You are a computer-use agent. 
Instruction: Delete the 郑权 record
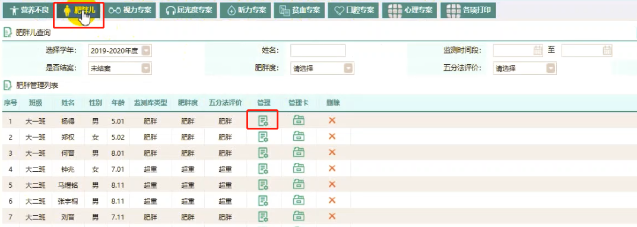pos(332,136)
